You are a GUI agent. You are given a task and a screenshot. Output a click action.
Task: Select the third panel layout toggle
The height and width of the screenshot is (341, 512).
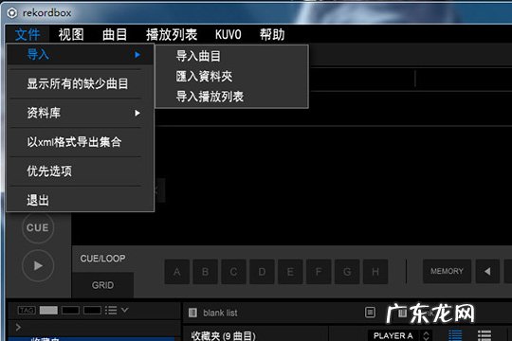pyautogui.click(x=92, y=310)
